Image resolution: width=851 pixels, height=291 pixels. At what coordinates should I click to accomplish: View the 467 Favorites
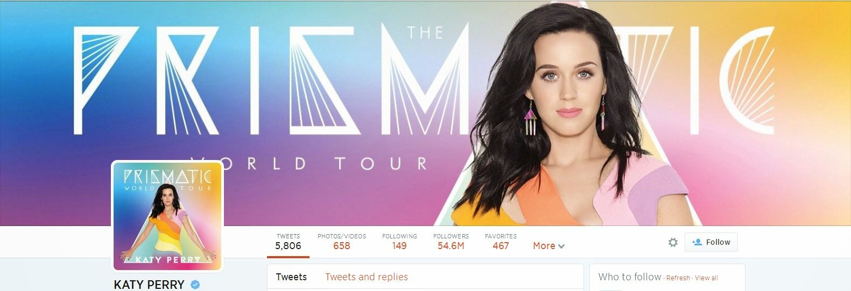coord(501,242)
